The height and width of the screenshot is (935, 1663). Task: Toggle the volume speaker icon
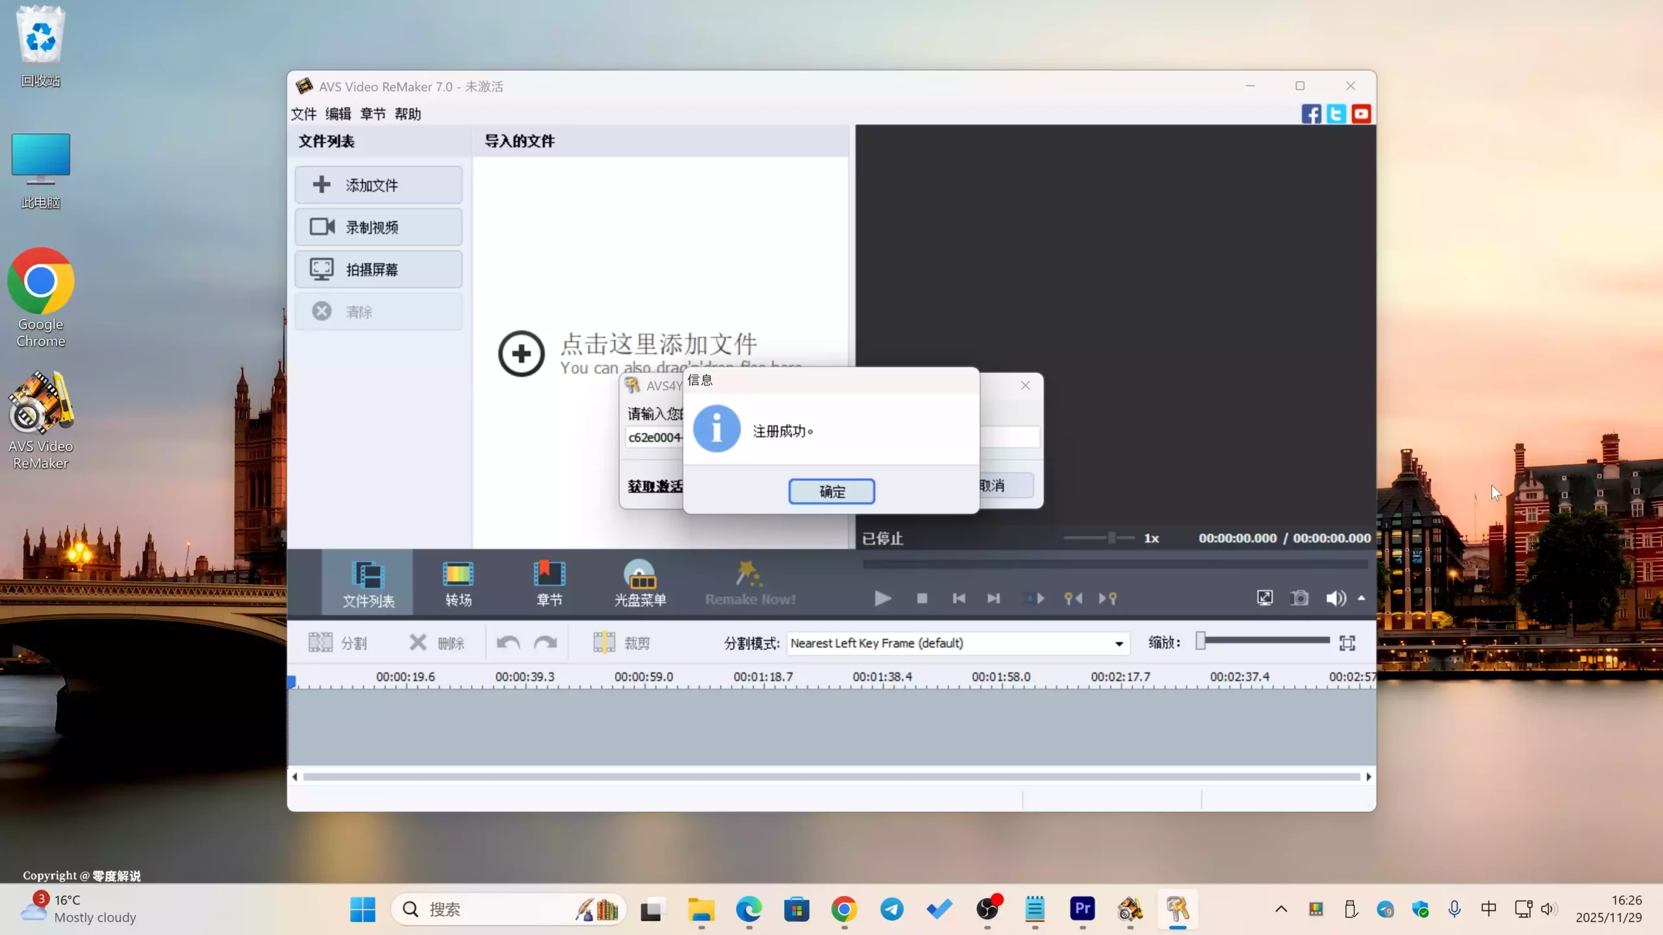click(1336, 598)
